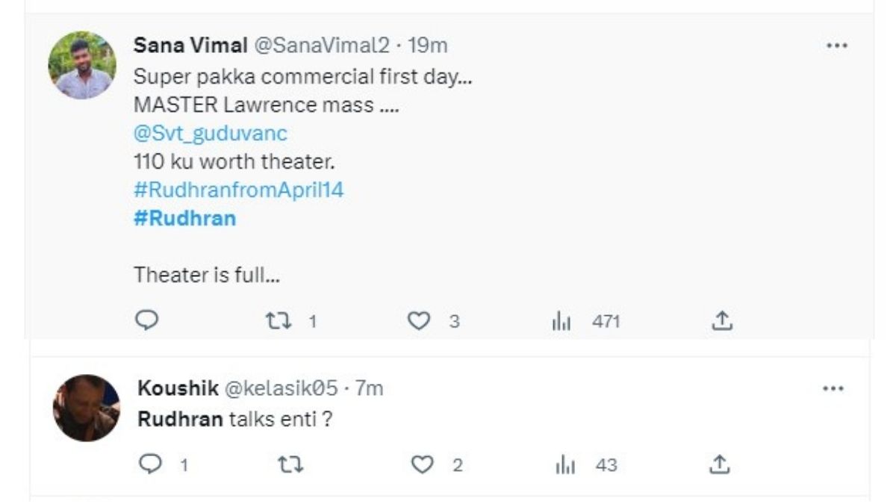896x504 pixels.
Task: Click the Sana Vimal display name
Action: pos(190,46)
